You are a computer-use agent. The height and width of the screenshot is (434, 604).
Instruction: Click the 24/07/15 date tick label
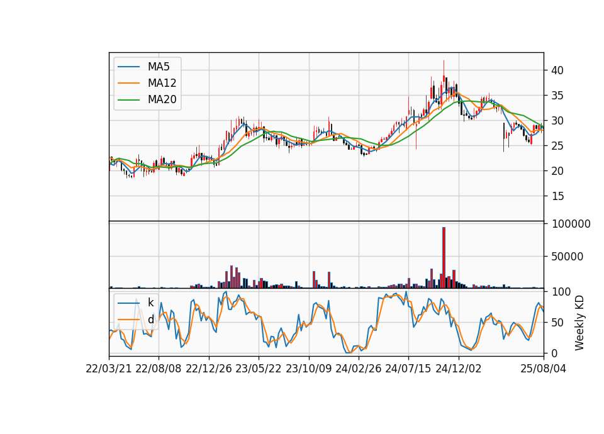click(x=408, y=369)
